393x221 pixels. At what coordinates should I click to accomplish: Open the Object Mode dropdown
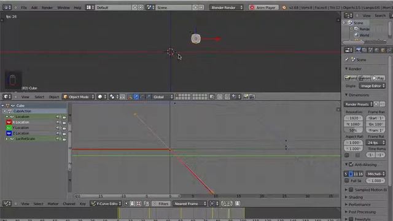(x=78, y=97)
